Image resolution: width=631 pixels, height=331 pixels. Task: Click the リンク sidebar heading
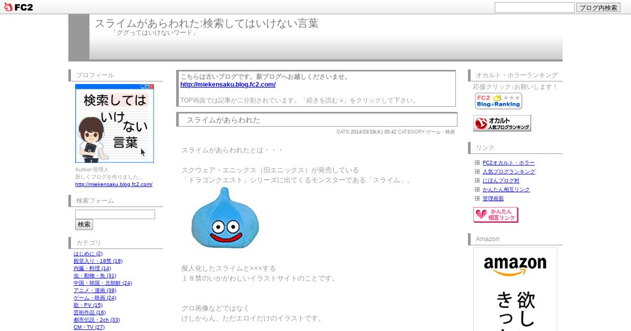point(485,148)
